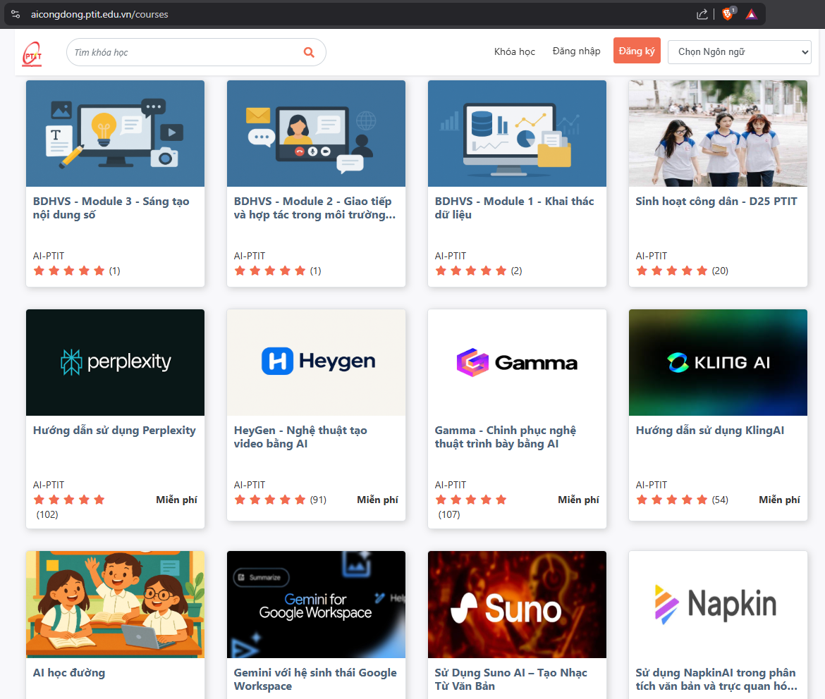825x699 pixels.
Task: Open 'Gamma - Chinh phục nghệ thuật trình bày' title
Action: (x=505, y=437)
